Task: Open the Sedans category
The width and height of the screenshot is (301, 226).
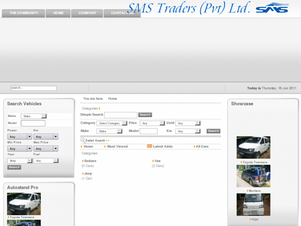Action: [x=90, y=161]
